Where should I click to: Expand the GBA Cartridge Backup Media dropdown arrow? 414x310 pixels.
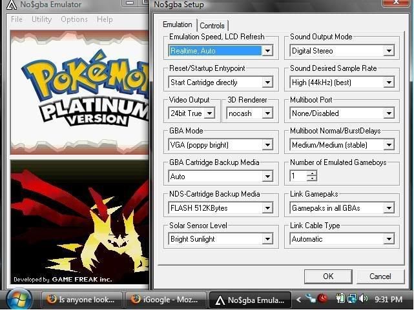pyautogui.click(x=267, y=176)
